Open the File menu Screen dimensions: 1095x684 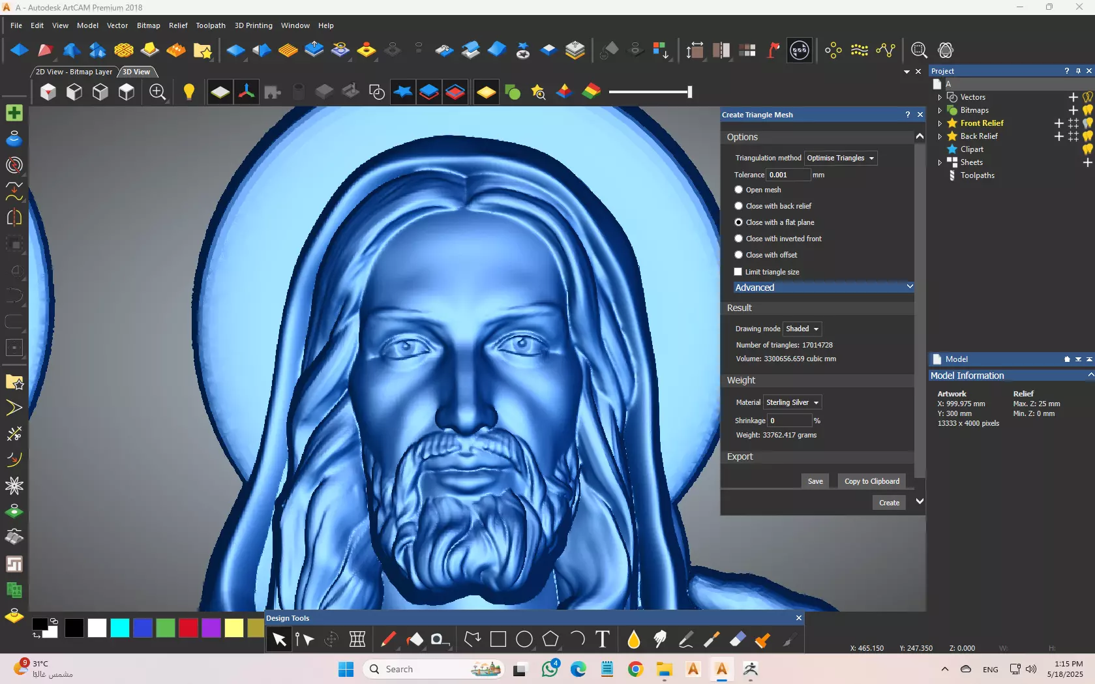(16, 25)
